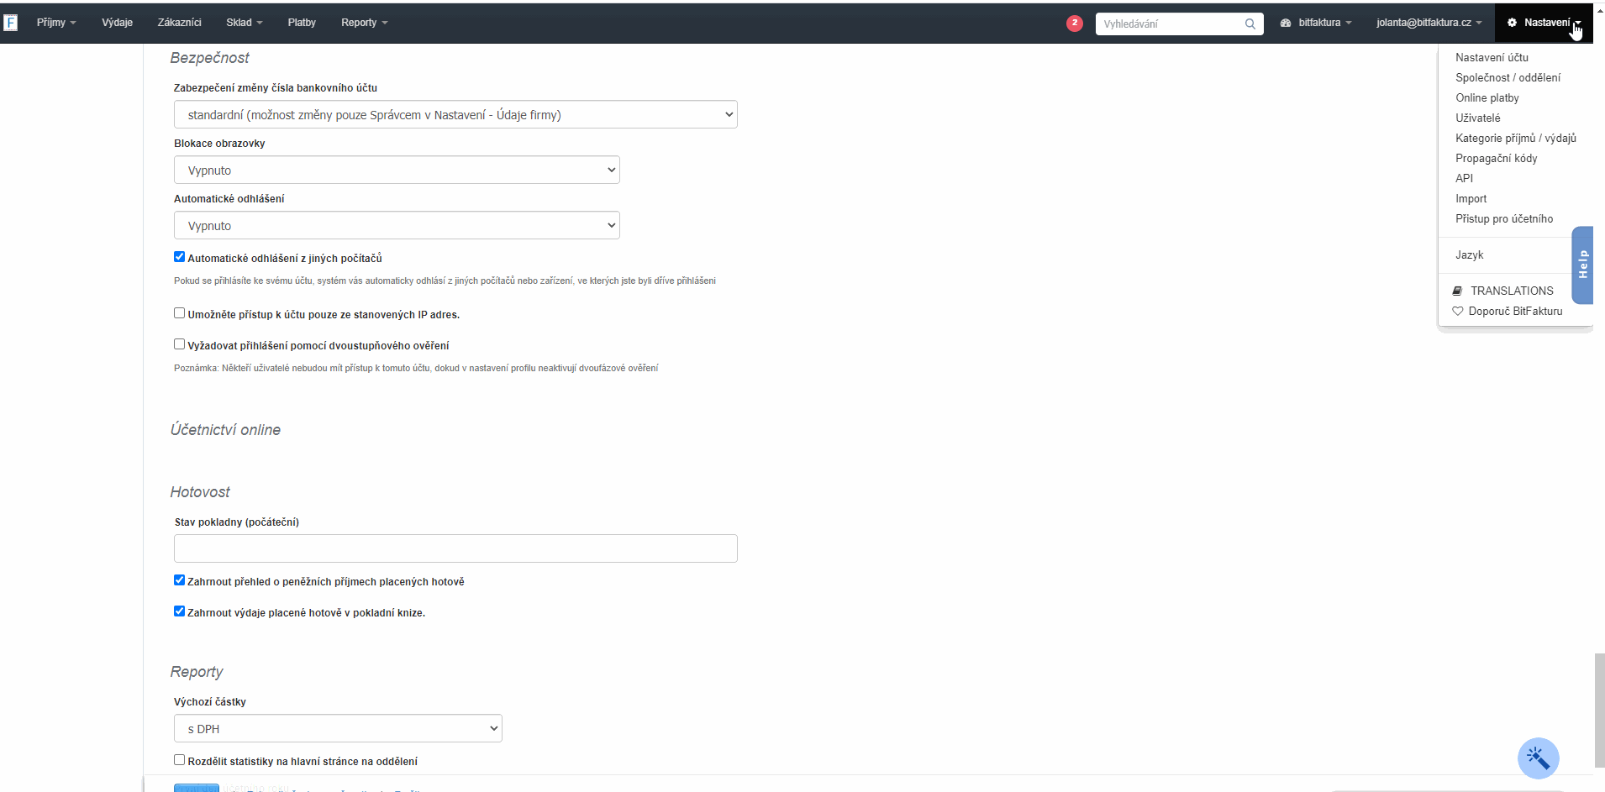Click the search magnifier icon
Screen dimensions: 1605x792
click(1250, 24)
